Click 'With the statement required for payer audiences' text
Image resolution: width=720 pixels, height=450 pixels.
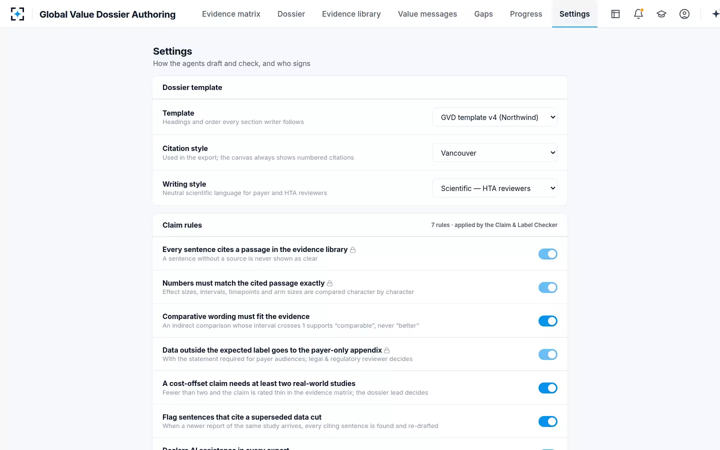[x=287, y=359]
